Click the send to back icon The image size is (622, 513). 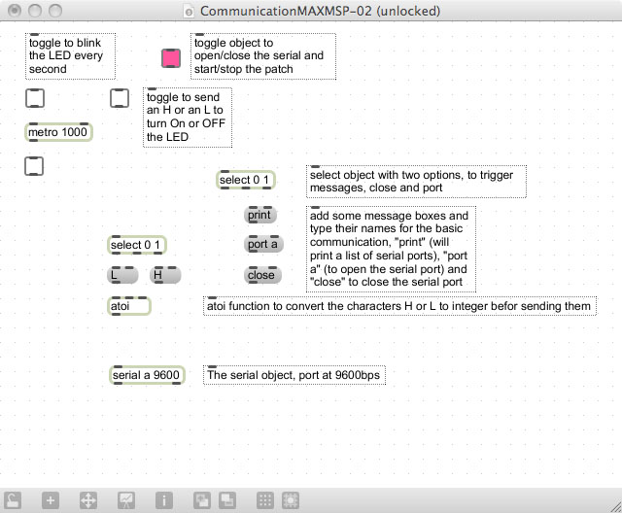coord(226,500)
